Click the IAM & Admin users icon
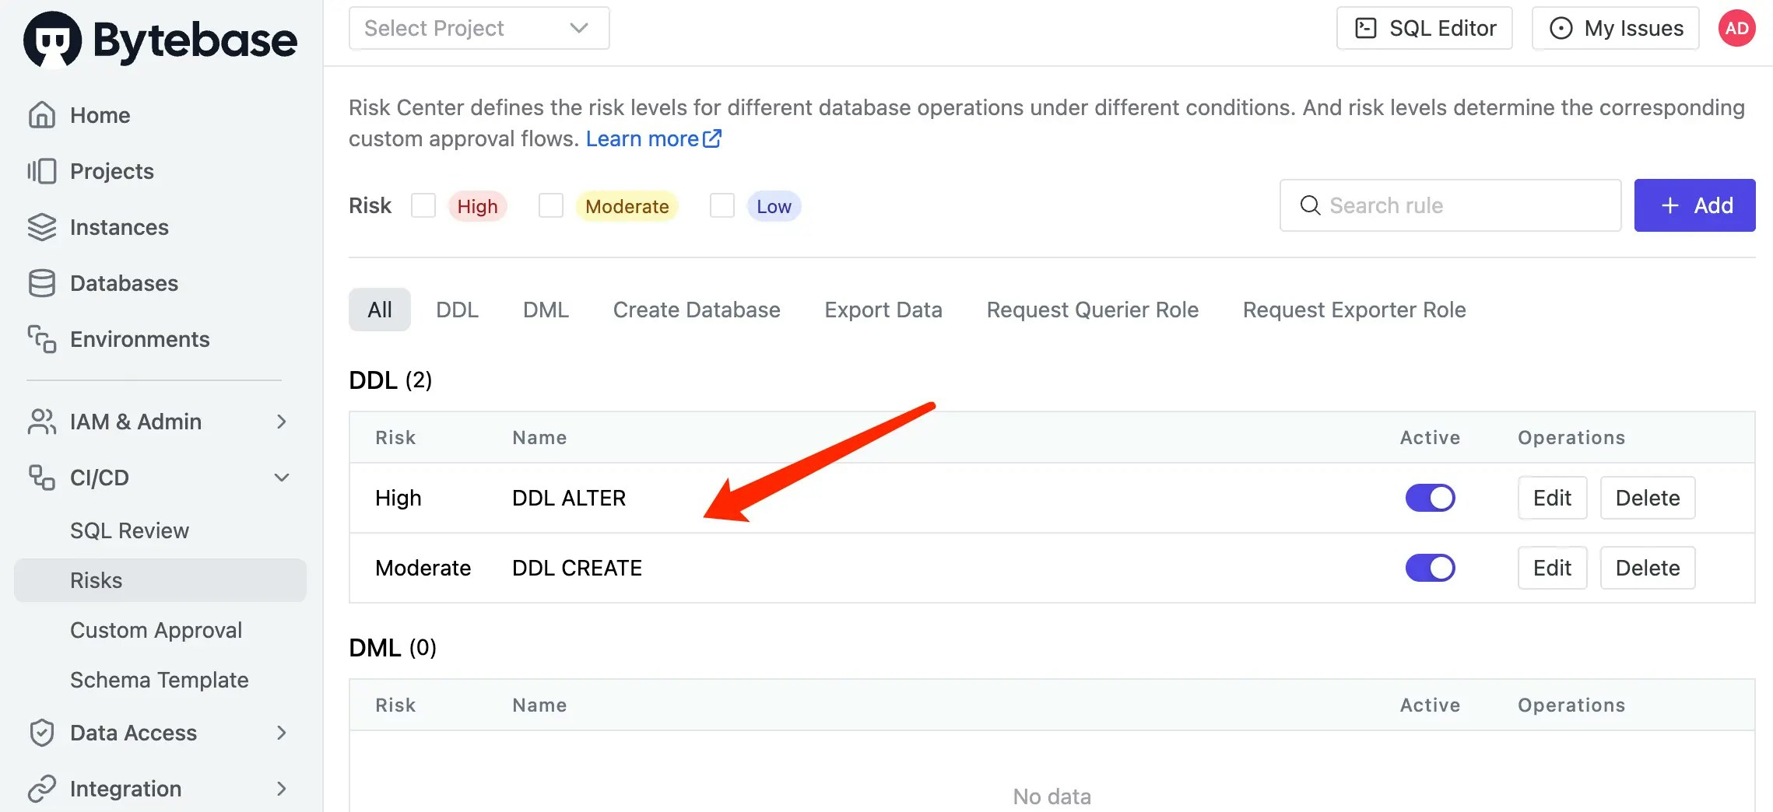The width and height of the screenshot is (1773, 812). (x=42, y=422)
